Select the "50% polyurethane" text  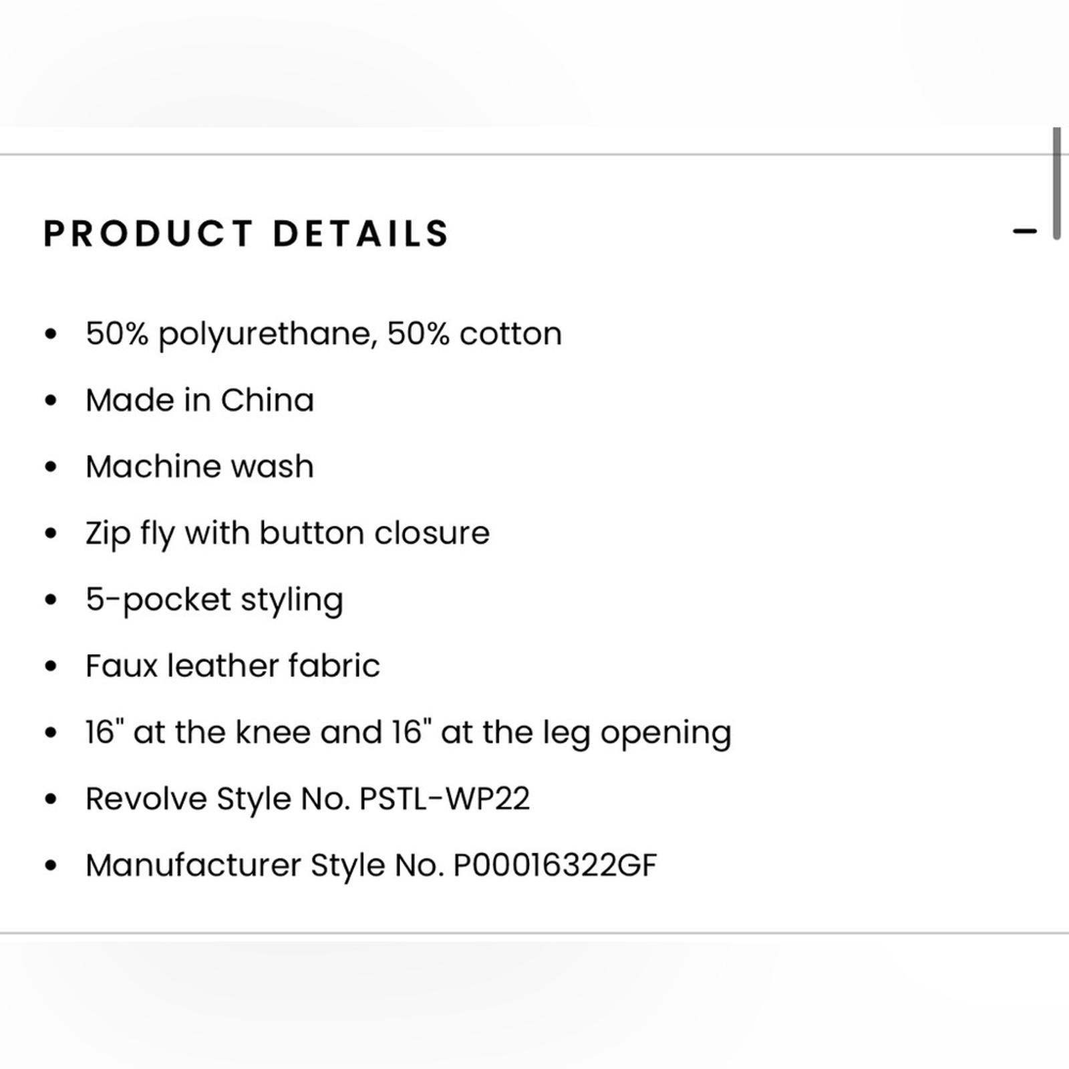click(227, 333)
